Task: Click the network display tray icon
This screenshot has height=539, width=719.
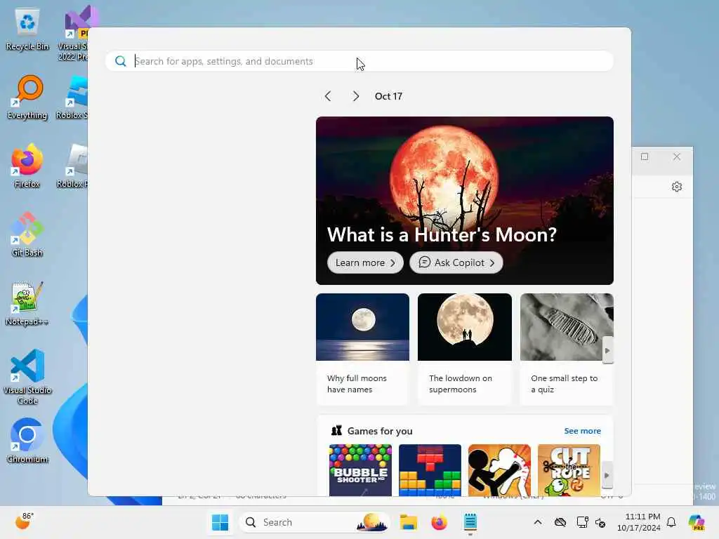Action: 582,522
